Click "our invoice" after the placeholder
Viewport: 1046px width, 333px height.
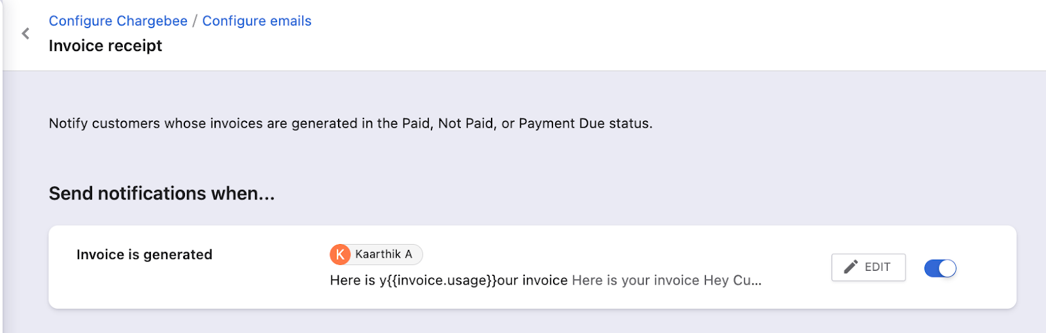pyautogui.click(x=532, y=281)
